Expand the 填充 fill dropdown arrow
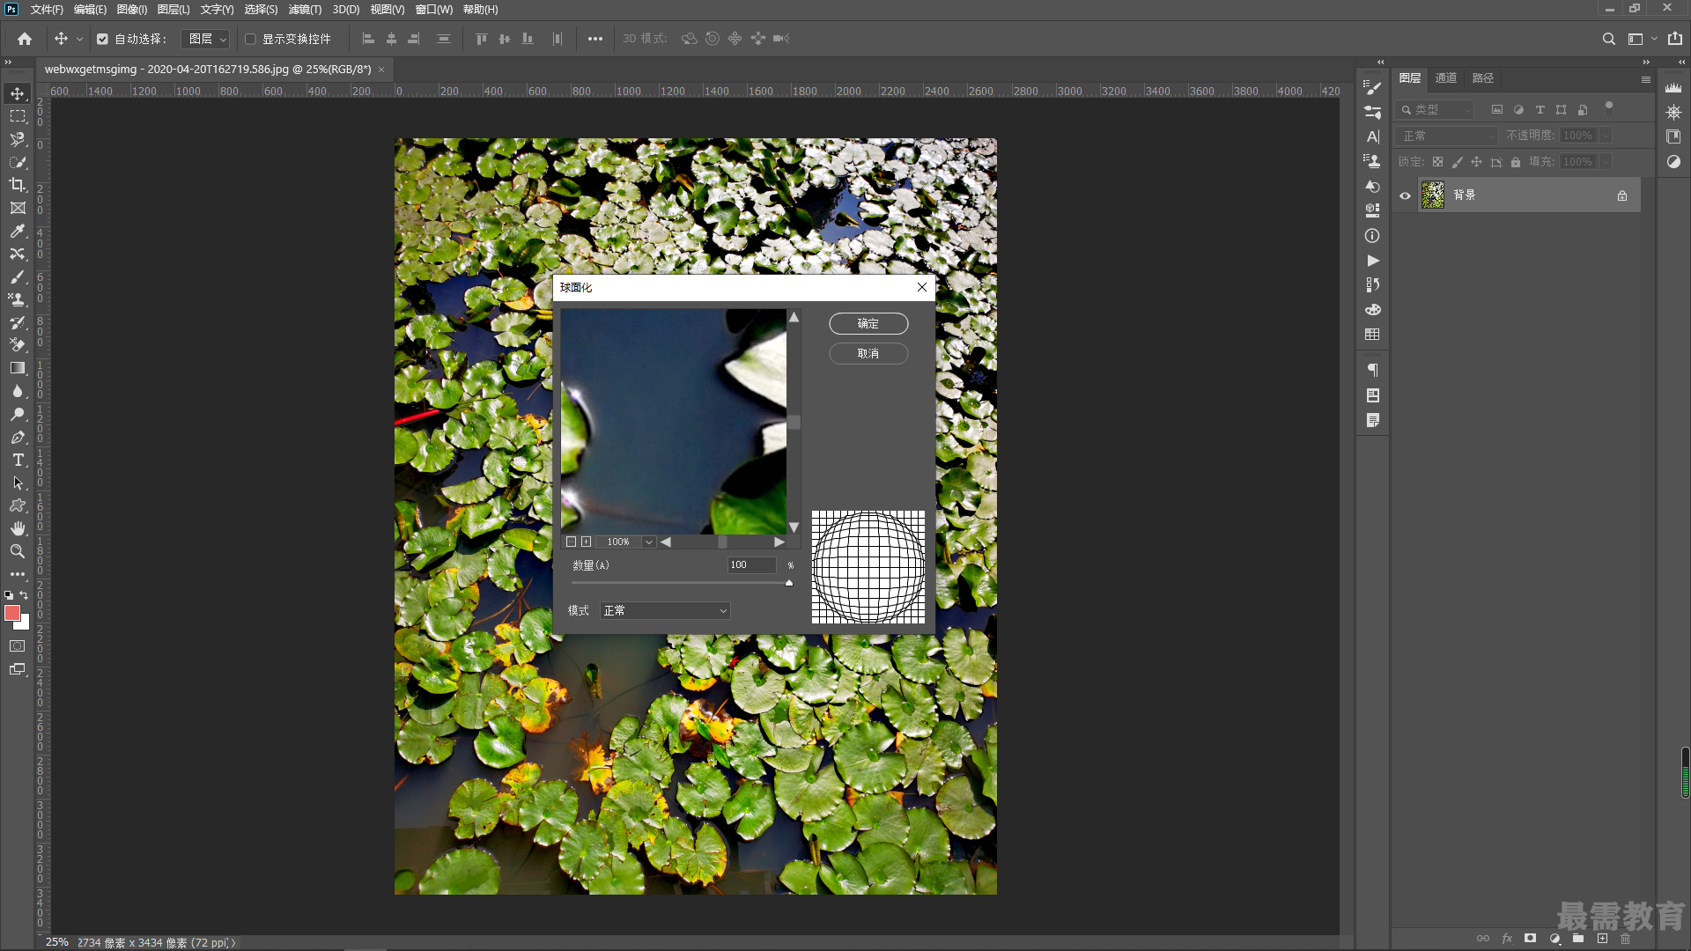 [x=1606, y=162]
